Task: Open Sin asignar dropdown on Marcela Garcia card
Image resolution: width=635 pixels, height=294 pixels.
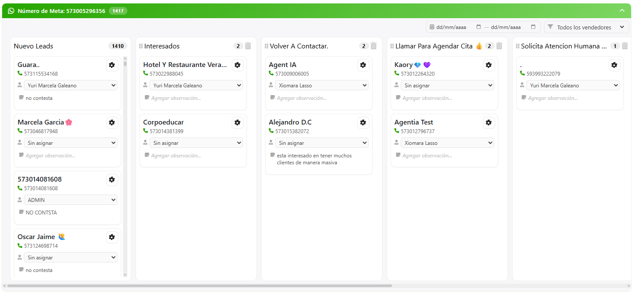Action: 71,143
